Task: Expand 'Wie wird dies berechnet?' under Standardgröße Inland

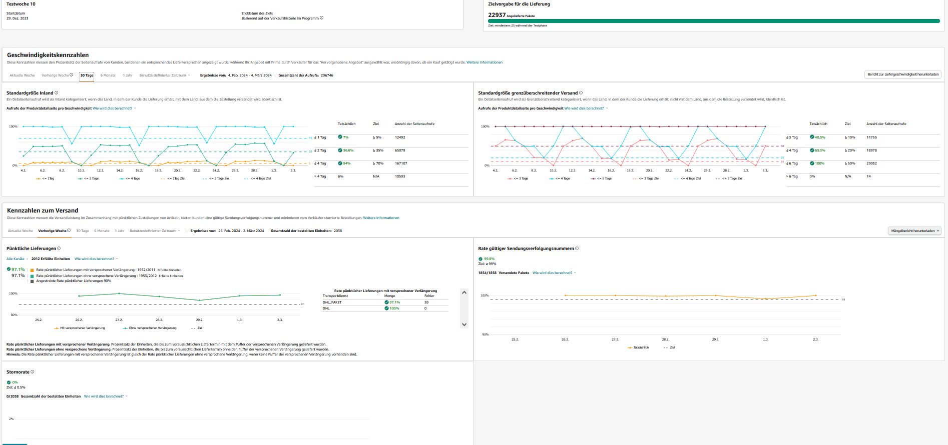Action: point(114,108)
